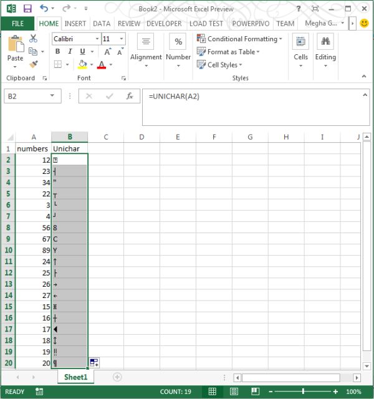Image resolution: width=374 pixels, height=399 pixels.
Task: Click the Increase Font Size icon
Action: (x=108, y=52)
